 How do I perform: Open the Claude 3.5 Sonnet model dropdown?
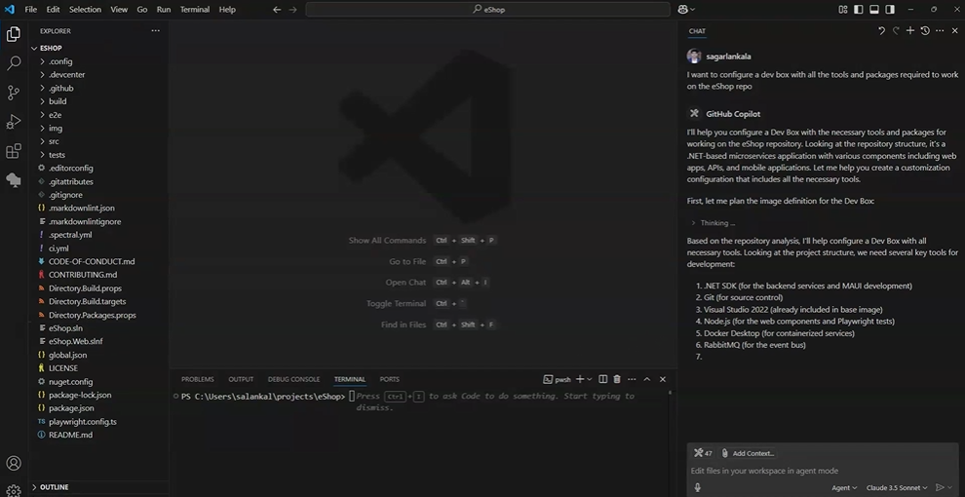(x=899, y=487)
